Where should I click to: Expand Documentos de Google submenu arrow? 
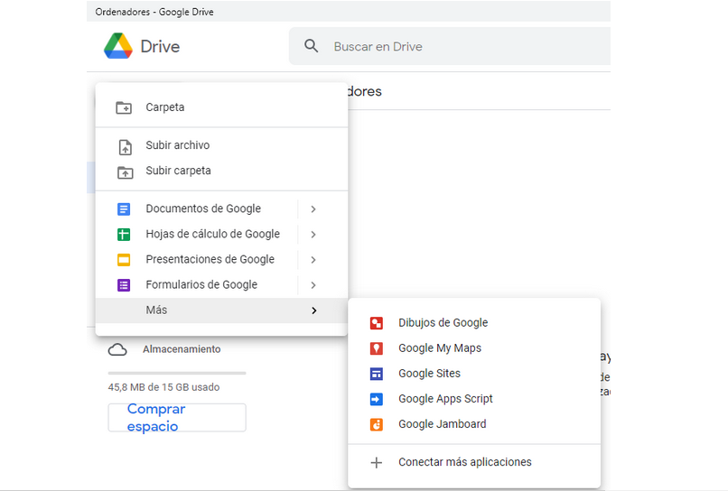pyautogui.click(x=313, y=209)
